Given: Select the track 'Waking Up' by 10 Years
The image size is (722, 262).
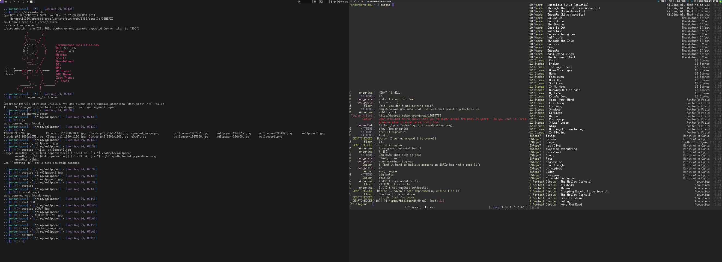Looking at the screenshot, I should click(555, 18).
